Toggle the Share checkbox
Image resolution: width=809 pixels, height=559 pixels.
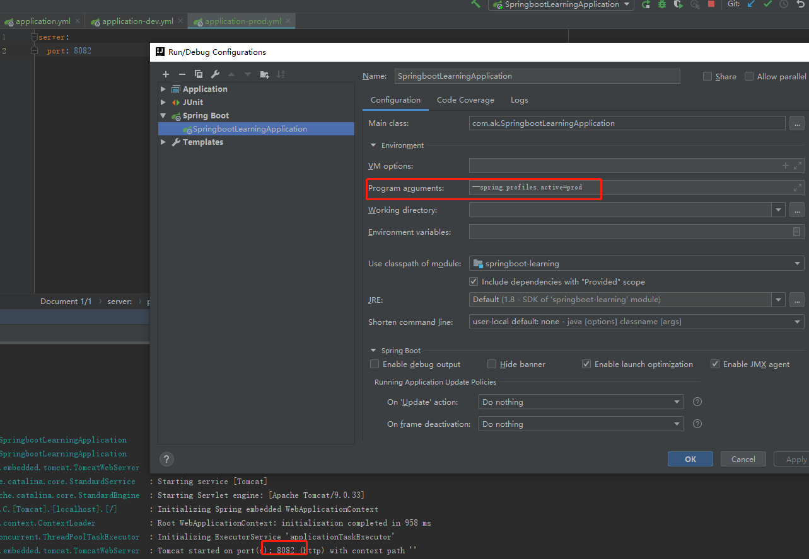pos(707,76)
